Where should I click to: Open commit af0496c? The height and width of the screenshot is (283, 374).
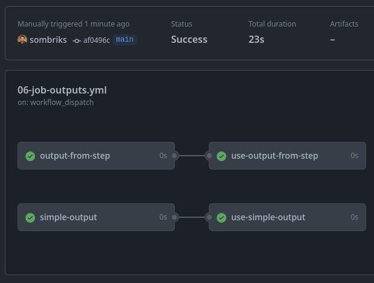point(97,40)
